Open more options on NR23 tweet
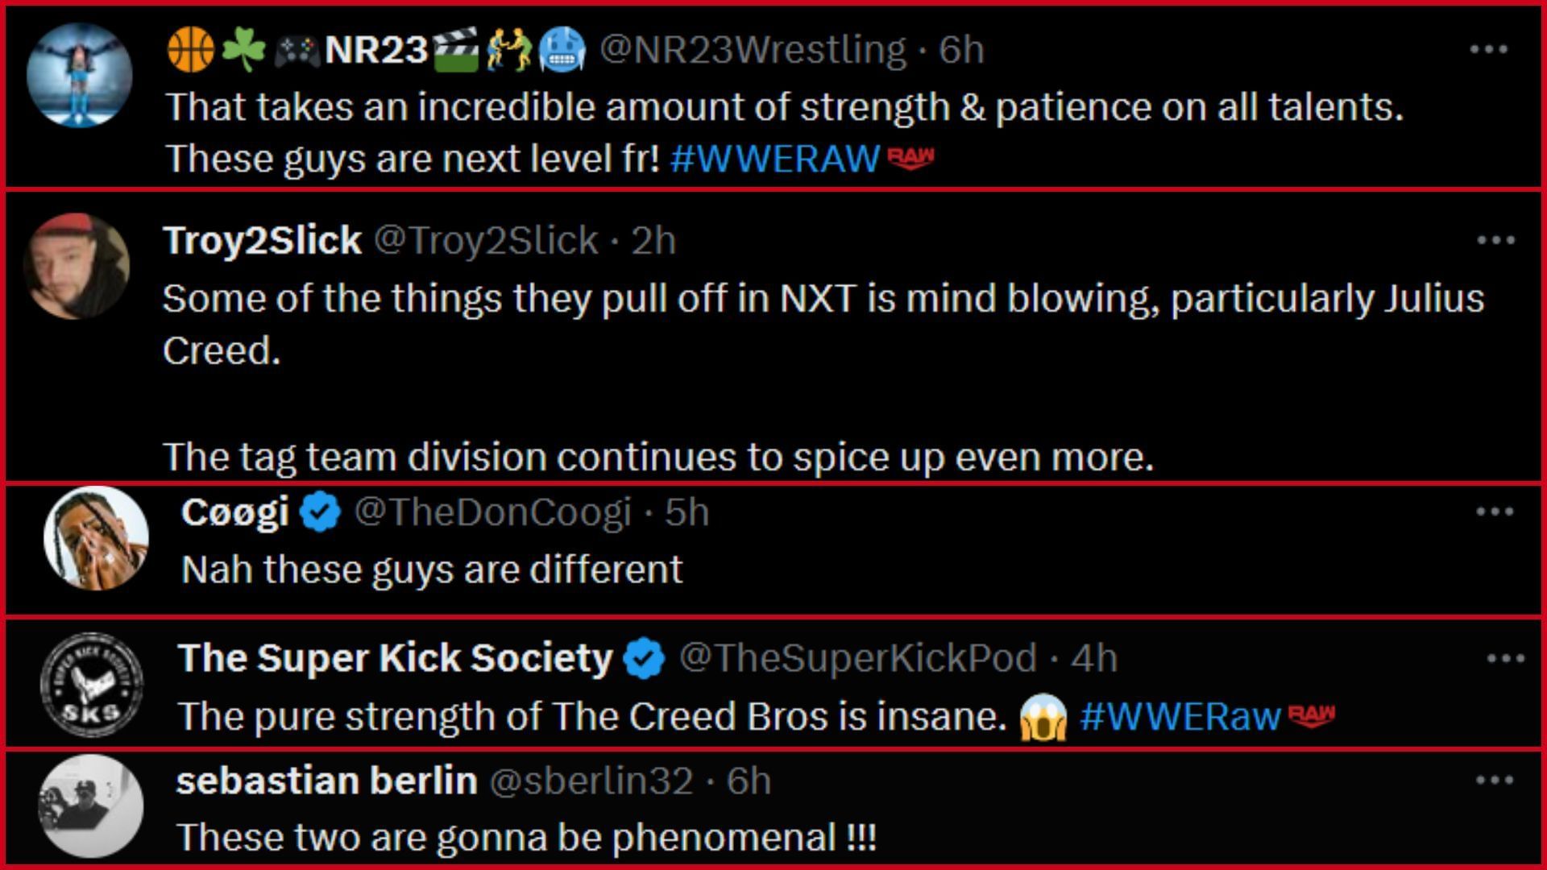Viewport: 1547px width, 870px height. 1488,50
